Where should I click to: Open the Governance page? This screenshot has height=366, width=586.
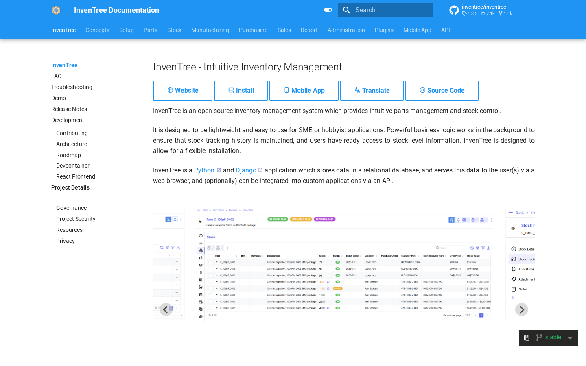(x=71, y=208)
